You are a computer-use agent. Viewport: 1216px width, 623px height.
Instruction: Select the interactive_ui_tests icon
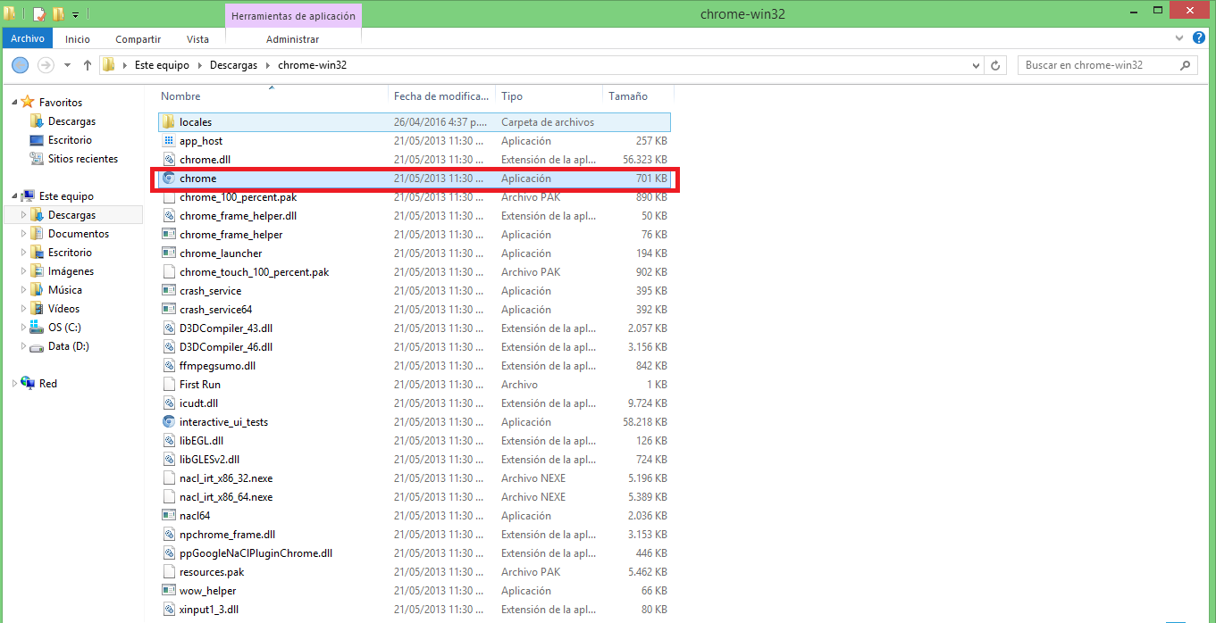click(x=169, y=422)
